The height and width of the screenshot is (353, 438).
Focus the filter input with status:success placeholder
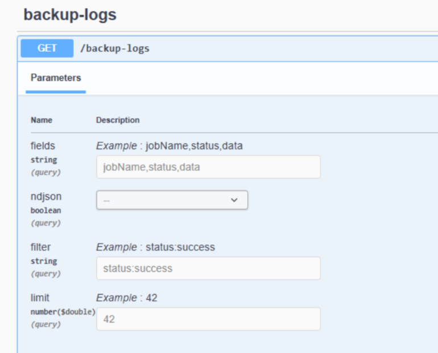point(208,268)
